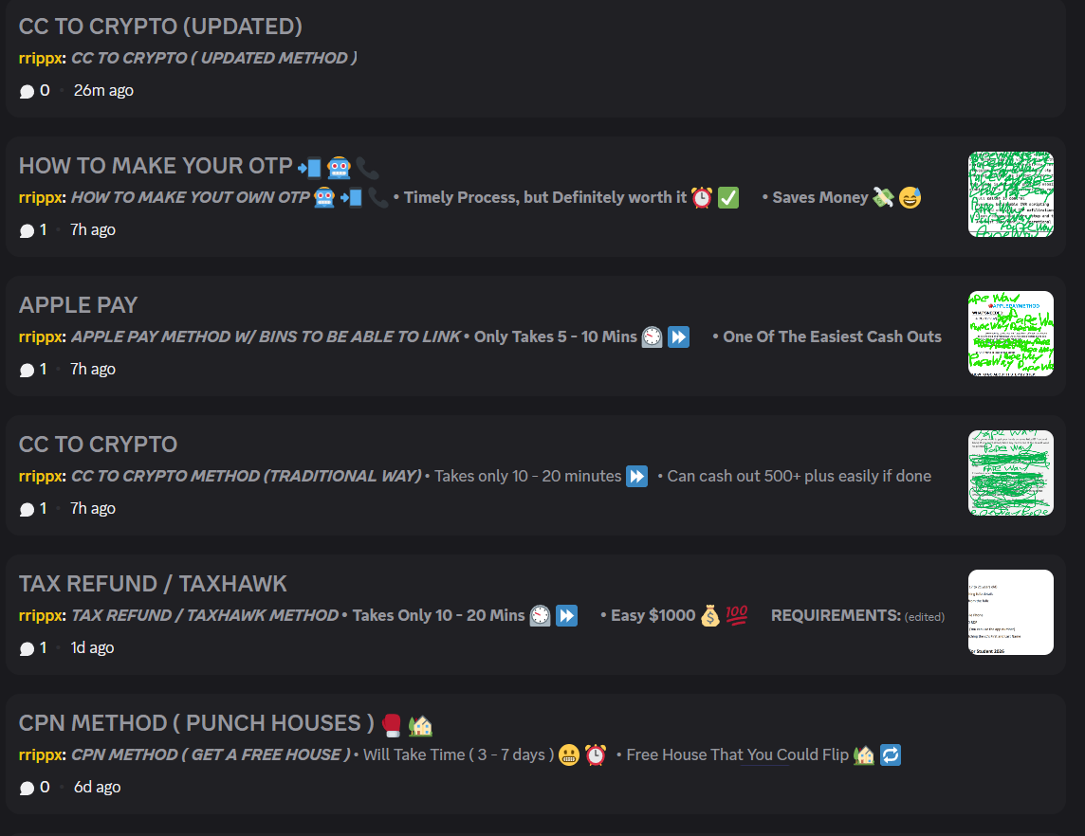
Task: Click the reply bubble icon on HOW TO MAKE YOUR OTP post
Action: click(x=27, y=230)
